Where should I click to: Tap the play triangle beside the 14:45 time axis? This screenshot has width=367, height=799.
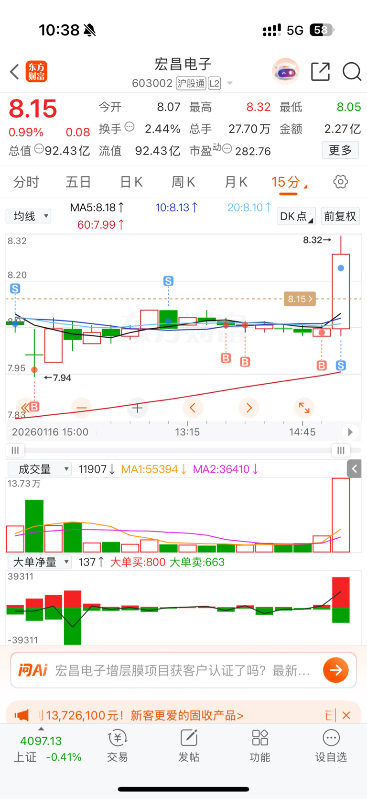pyautogui.click(x=350, y=432)
